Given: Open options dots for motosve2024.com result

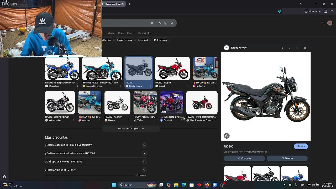Looking at the screenshot, I should tap(121, 86).
